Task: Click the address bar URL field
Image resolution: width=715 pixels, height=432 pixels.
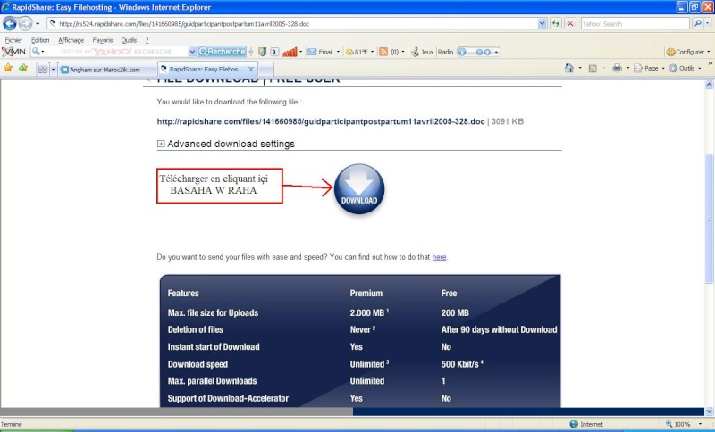Action: click(291, 24)
